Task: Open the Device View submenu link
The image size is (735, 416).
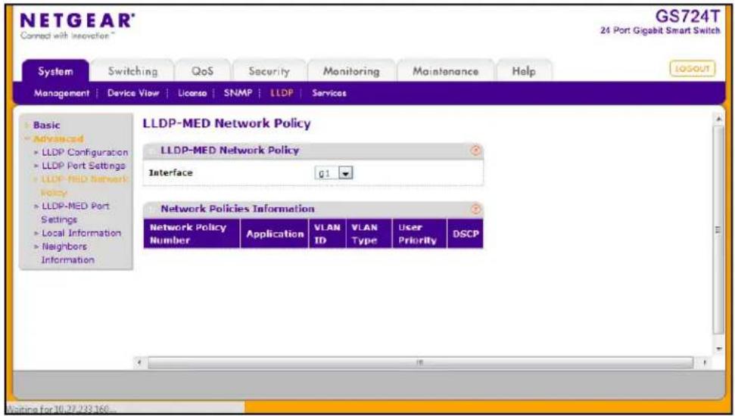Action: (133, 93)
